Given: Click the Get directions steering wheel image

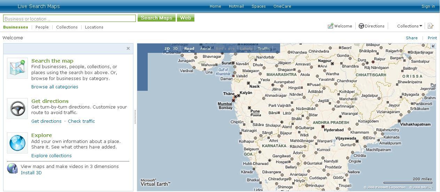Looking at the screenshot, I should [x=17, y=109].
